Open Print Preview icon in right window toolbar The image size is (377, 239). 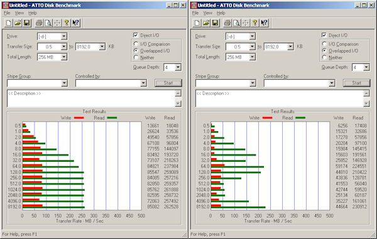coord(237,23)
